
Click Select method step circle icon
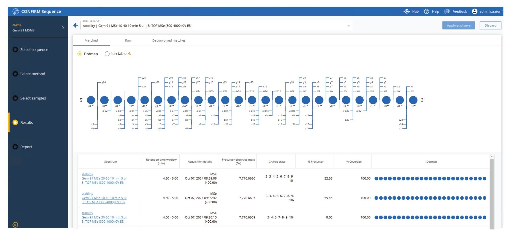(x=15, y=74)
